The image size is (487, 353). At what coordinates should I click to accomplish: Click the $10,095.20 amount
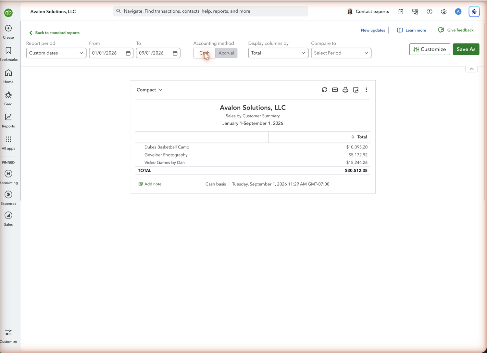[357, 147]
